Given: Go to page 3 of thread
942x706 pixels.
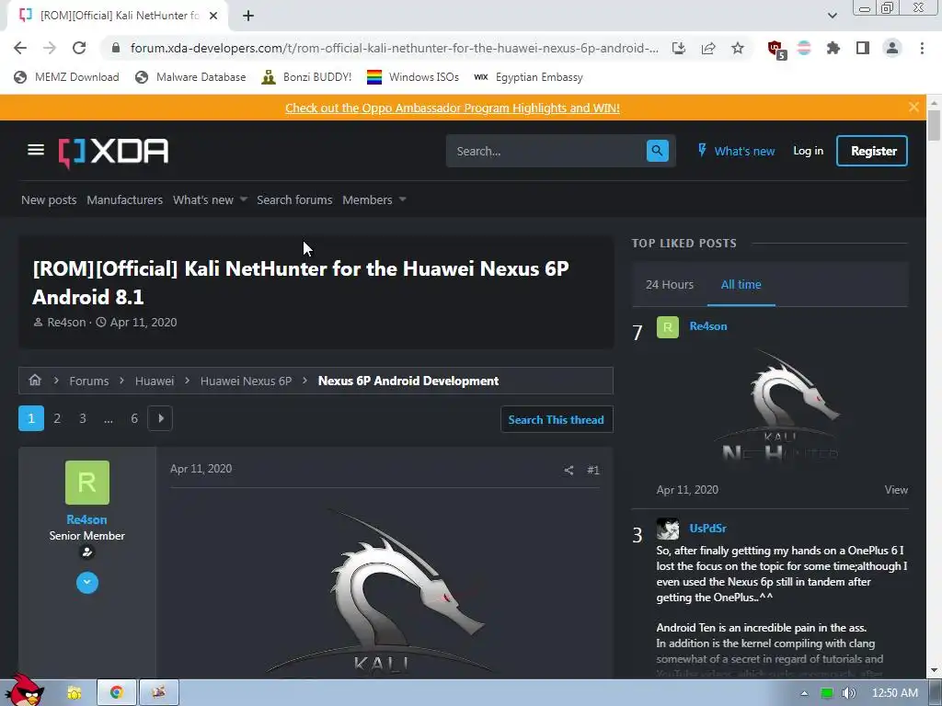Looking at the screenshot, I should 83,418.
